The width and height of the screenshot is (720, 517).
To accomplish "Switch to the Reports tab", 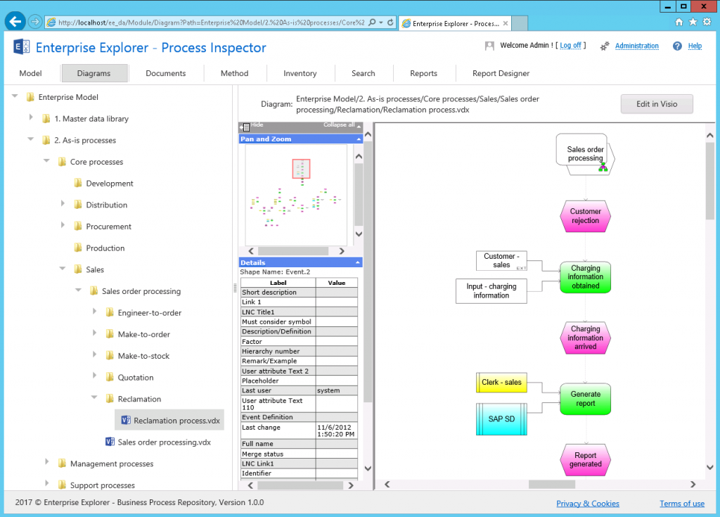I will [x=423, y=72].
